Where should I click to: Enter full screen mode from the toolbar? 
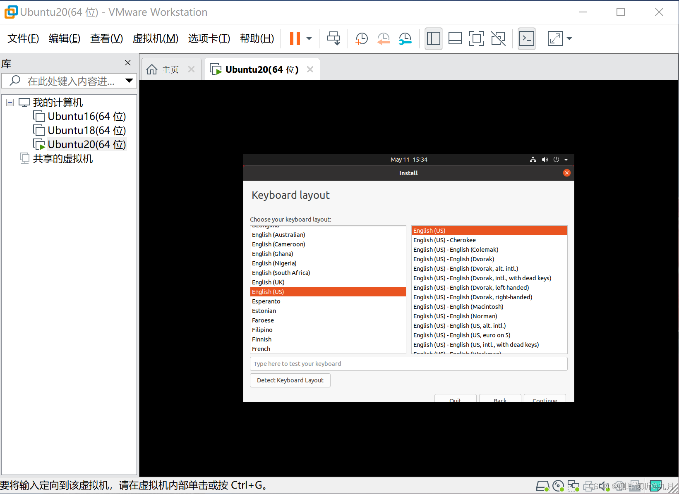[477, 38]
